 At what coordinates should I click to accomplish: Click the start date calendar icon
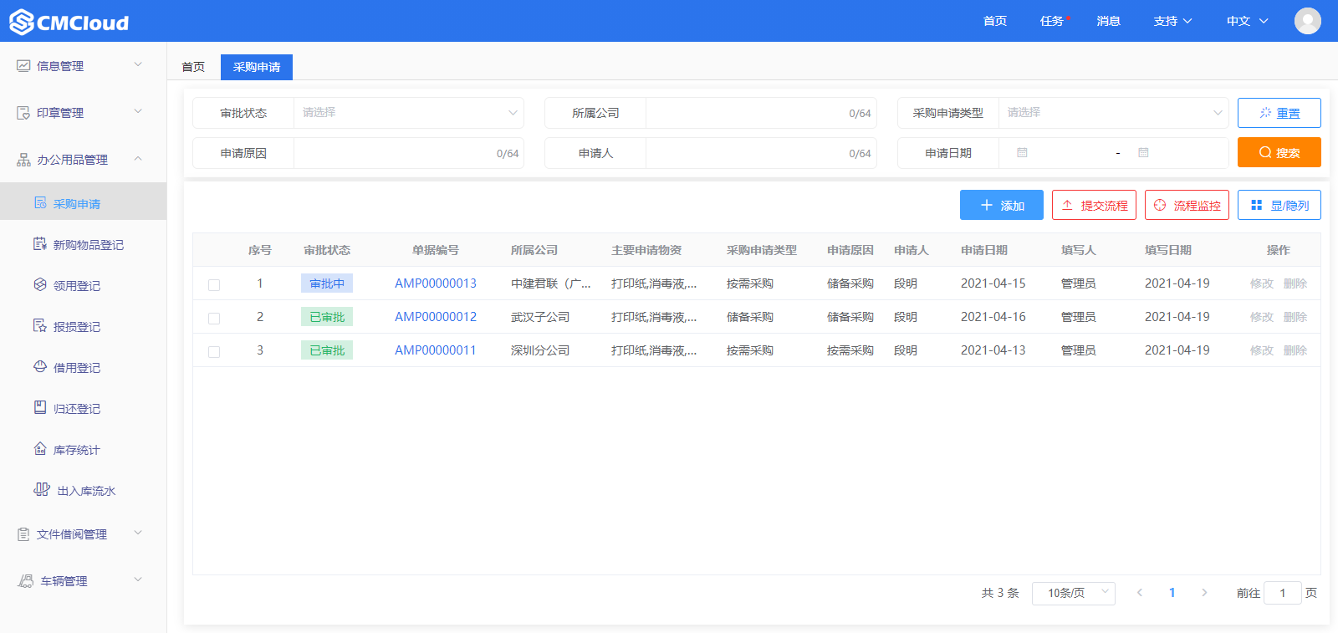[1022, 153]
